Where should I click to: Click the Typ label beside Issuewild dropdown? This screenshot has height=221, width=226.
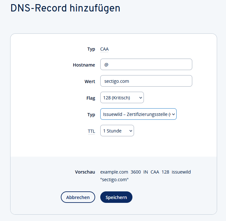(91, 115)
